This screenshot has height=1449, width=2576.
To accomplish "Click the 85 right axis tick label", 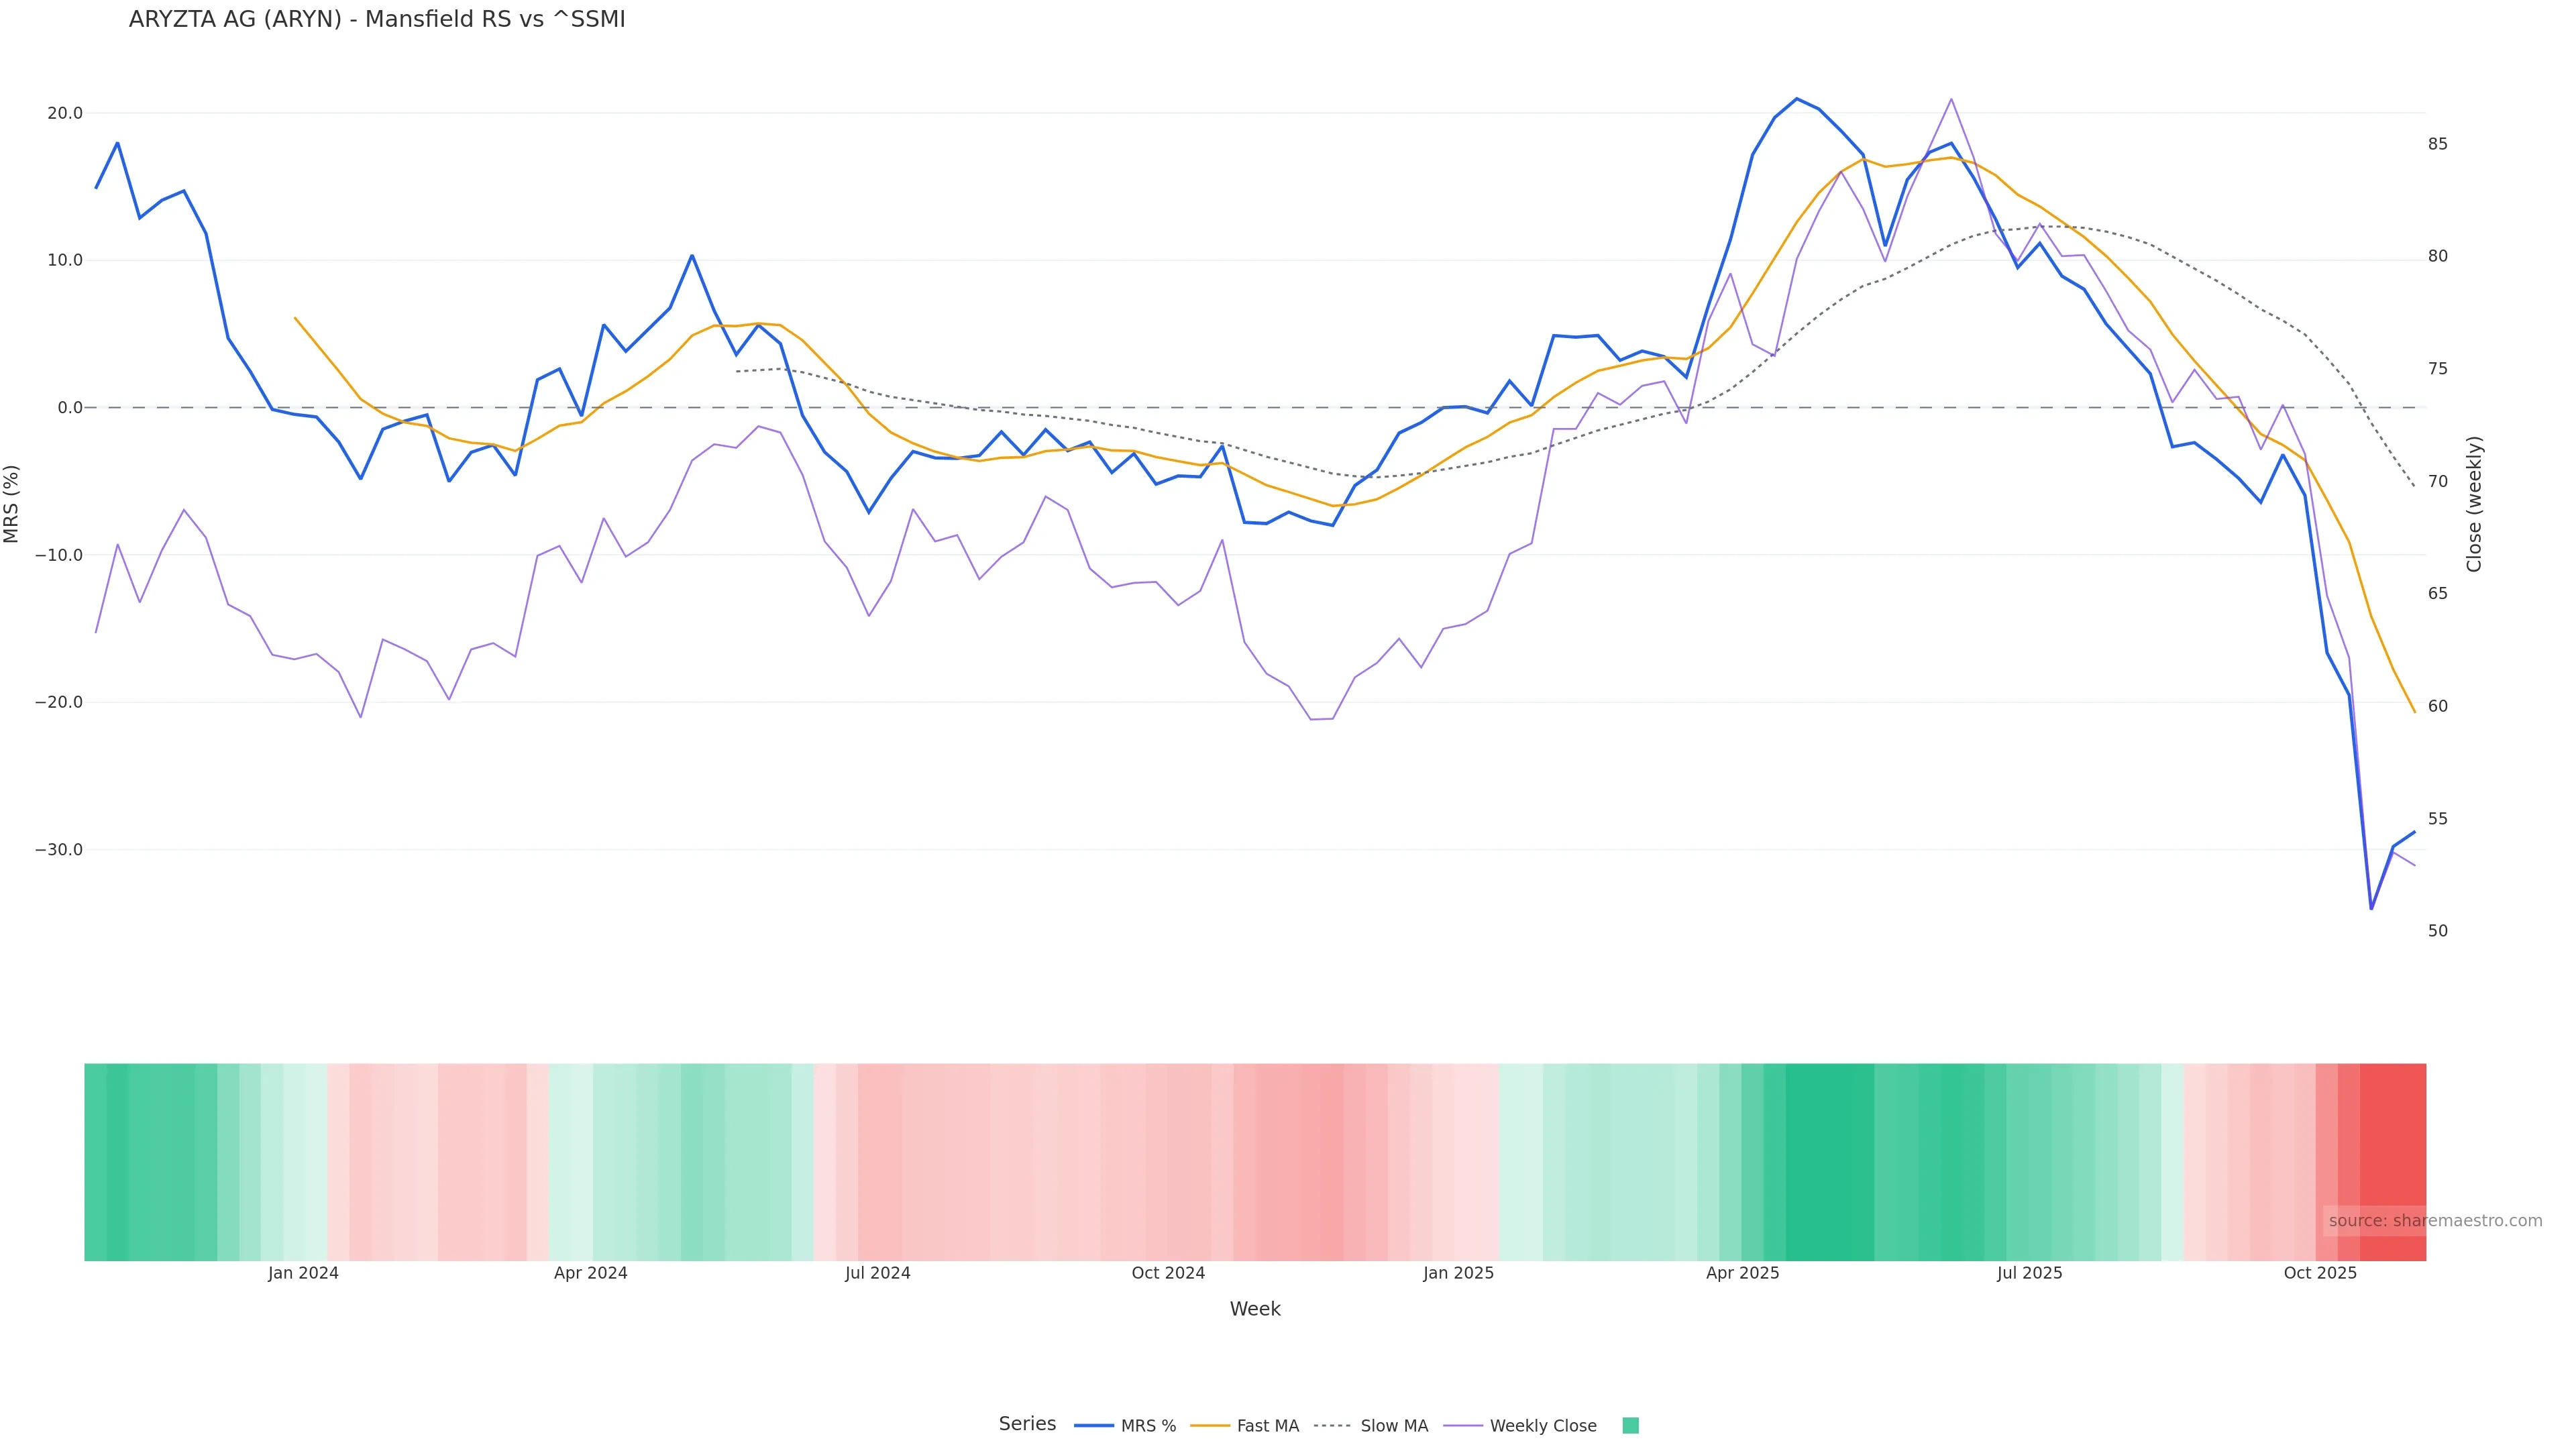I will 2438,144.
